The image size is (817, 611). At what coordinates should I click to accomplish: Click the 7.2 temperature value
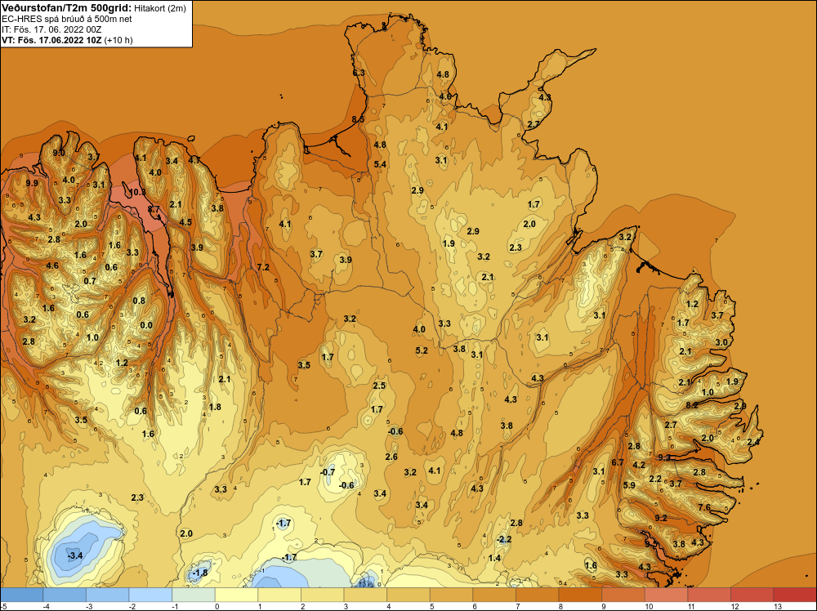(x=263, y=267)
